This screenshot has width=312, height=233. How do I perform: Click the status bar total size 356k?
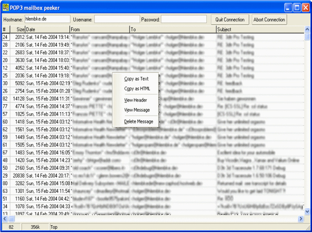(x=35, y=227)
